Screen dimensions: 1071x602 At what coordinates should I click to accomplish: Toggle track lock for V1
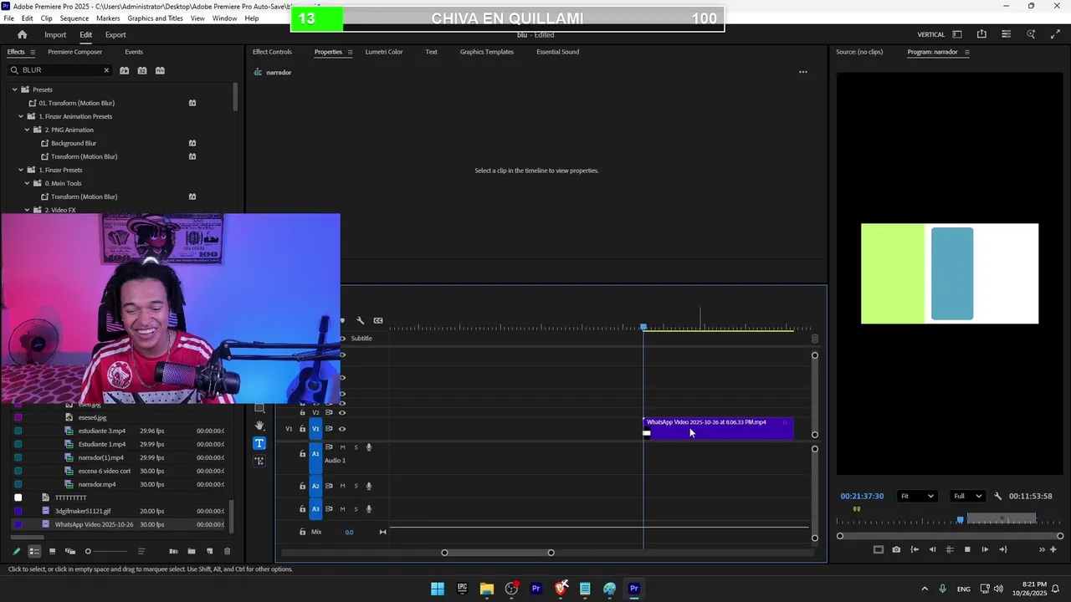(x=303, y=429)
